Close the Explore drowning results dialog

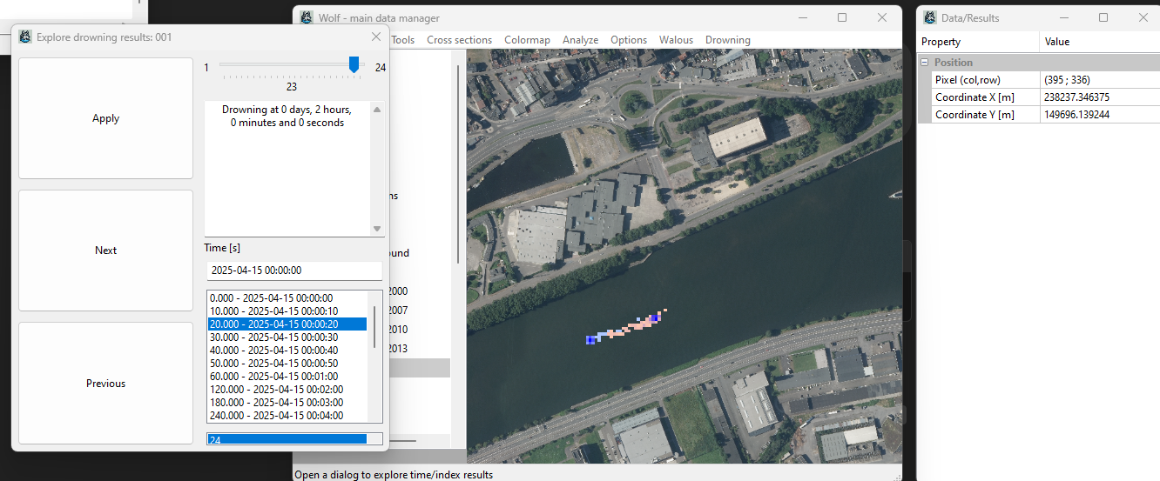tap(376, 37)
